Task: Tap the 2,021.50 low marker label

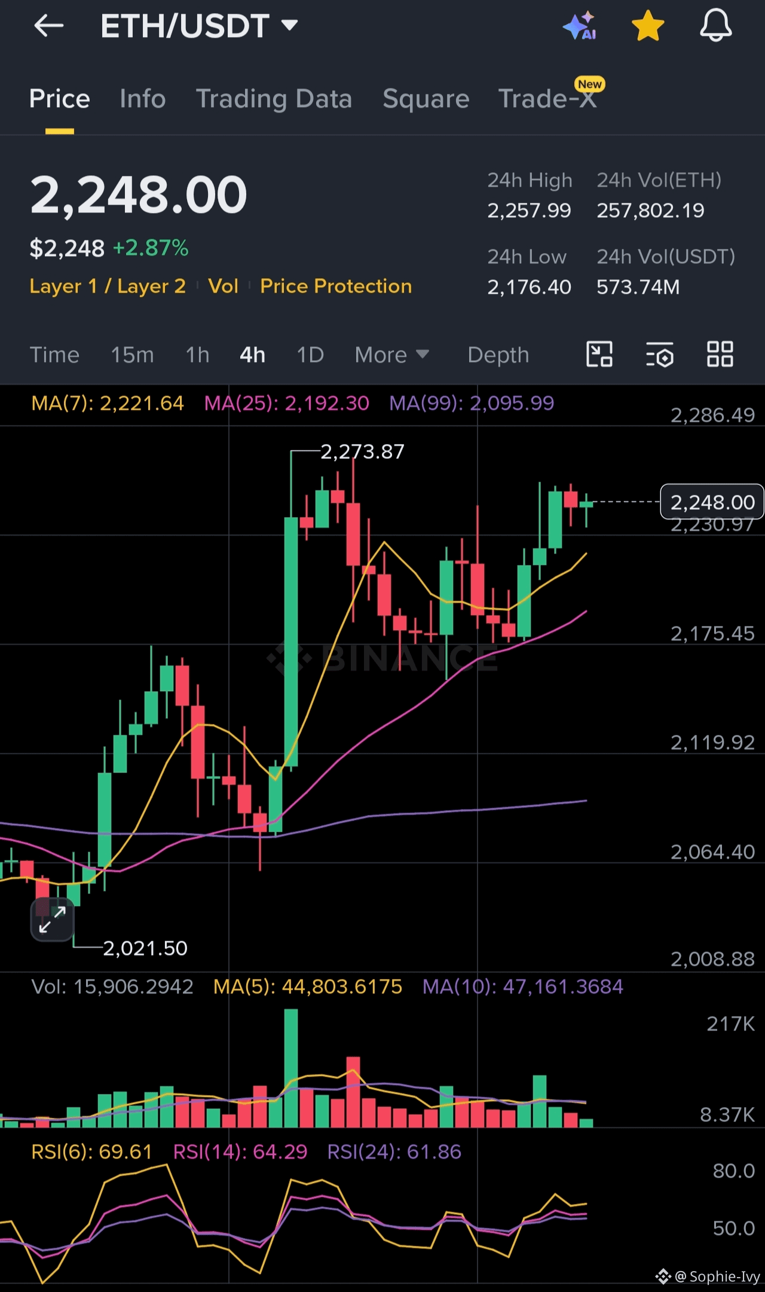Action: pos(145,948)
